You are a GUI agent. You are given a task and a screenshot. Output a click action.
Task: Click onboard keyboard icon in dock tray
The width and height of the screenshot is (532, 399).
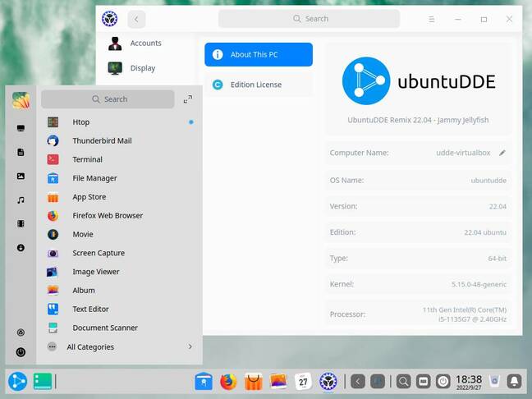(423, 382)
